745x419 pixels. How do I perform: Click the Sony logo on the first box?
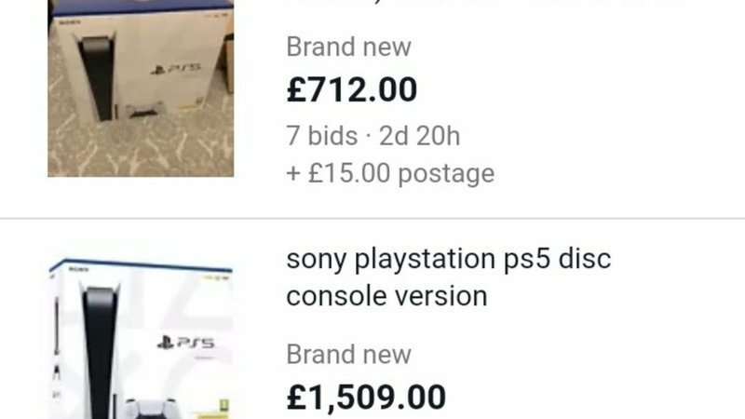point(63,21)
